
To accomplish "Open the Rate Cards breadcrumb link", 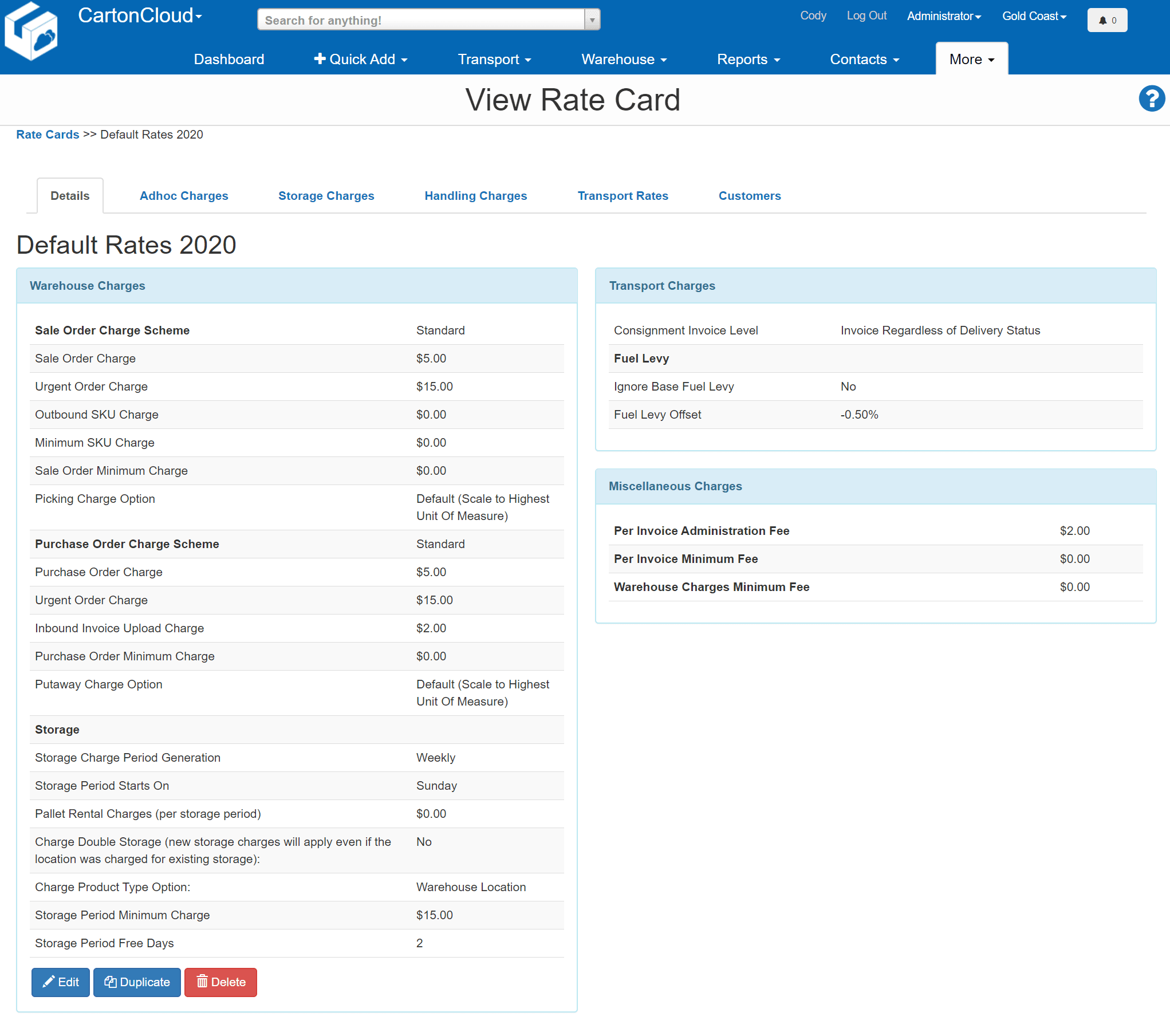I will (47, 134).
